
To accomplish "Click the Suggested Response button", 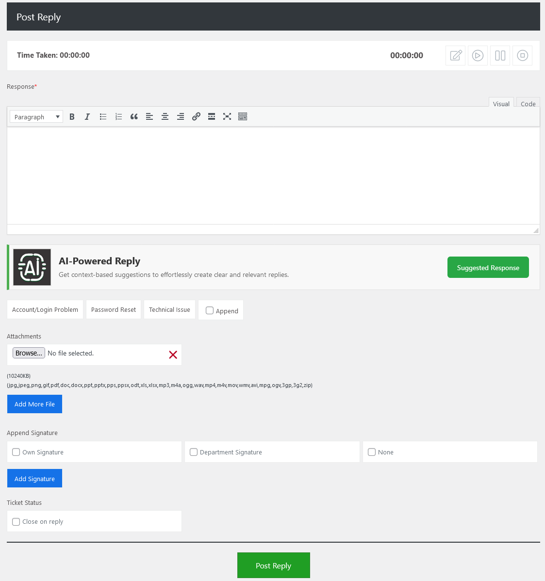I will [x=488, y=268].
